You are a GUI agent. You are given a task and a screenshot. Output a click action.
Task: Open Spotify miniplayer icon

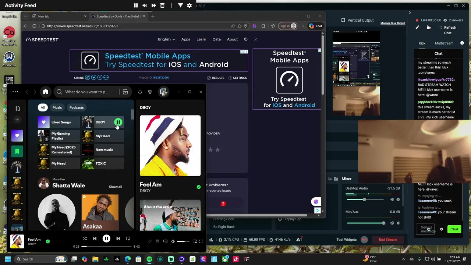click(195, 241)
